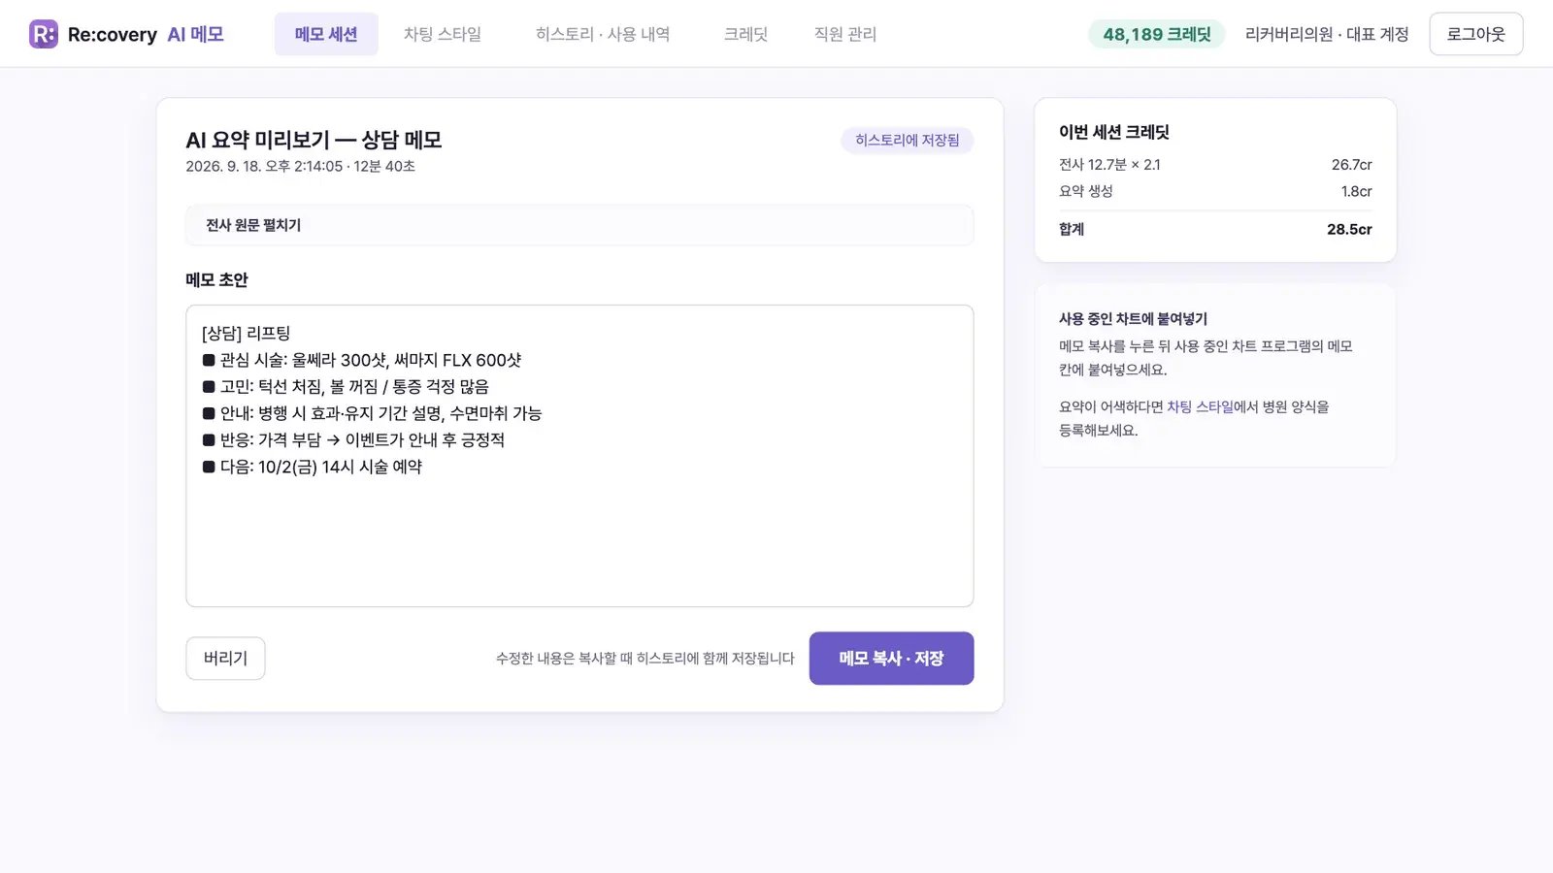The height and width of the screenshot is (873, 1553).
Task: Click the [상담] 리프팅 memo title line
Action: (247, 333)
